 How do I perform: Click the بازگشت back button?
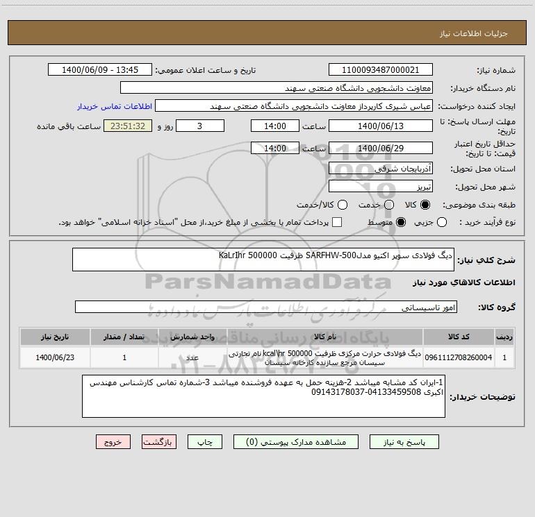click(159, 442)
